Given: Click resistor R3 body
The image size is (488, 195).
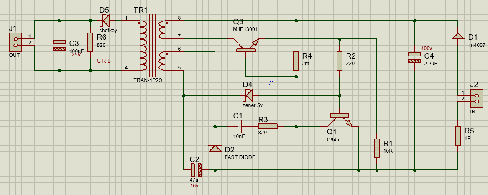Looking at the screenshot, I should point(268,126).
